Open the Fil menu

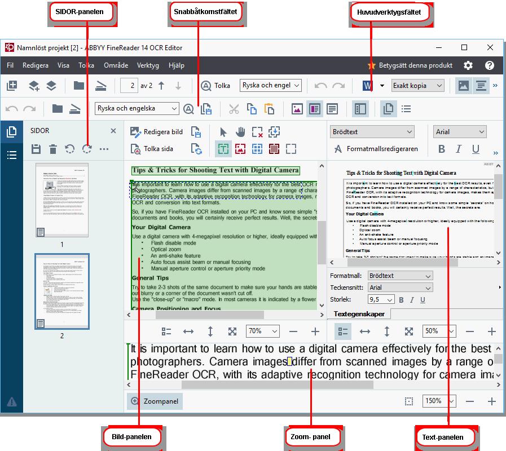(x=10, y=65)
